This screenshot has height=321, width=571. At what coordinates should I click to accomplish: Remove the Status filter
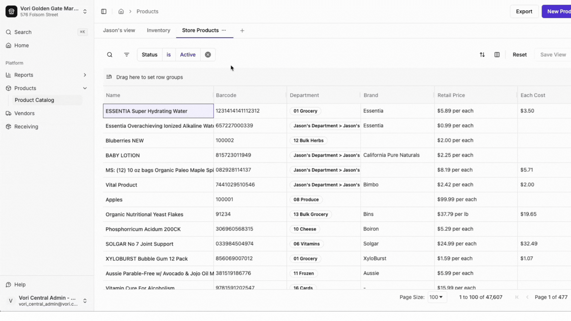coord(208,55)
